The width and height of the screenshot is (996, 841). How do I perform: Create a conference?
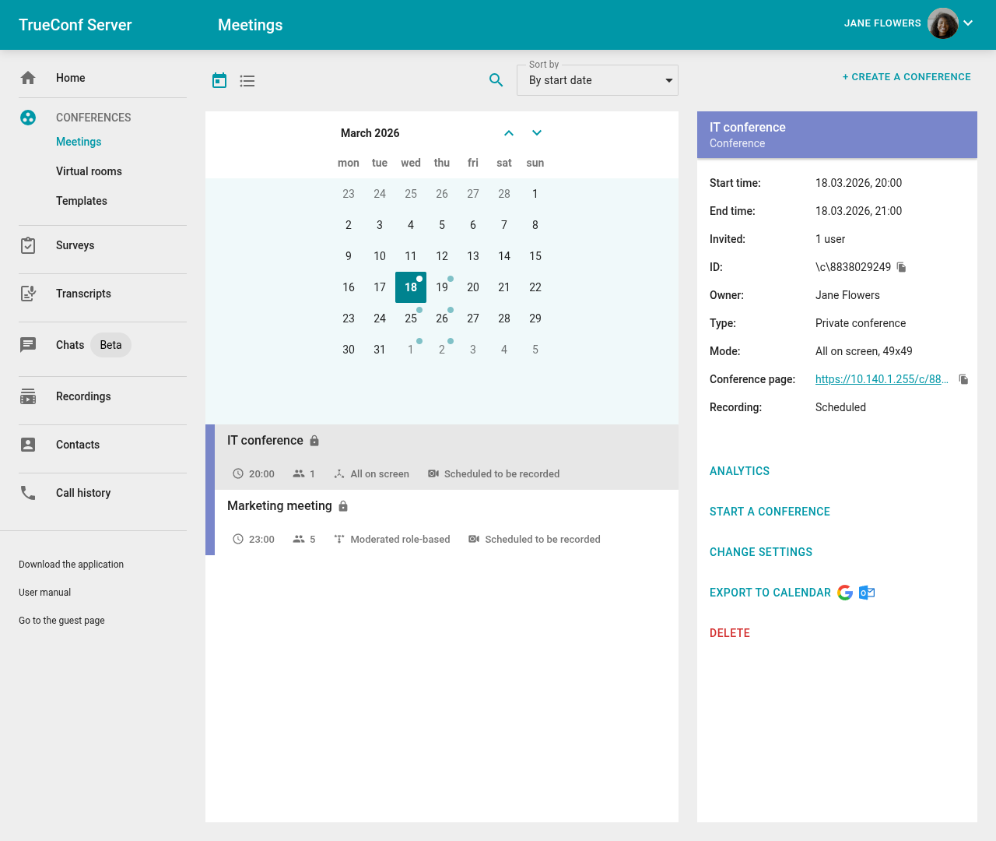pyautogui.click(x=907, y=77)
